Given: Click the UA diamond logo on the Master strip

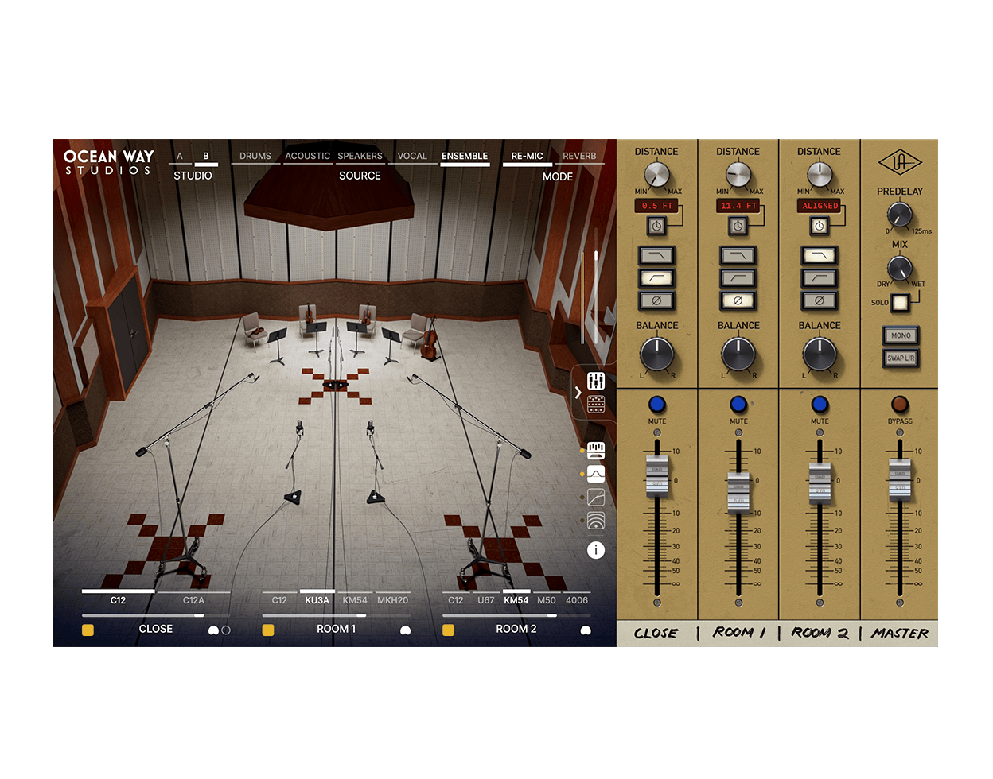Looking at the screenshot, I should tap(902, 161).
